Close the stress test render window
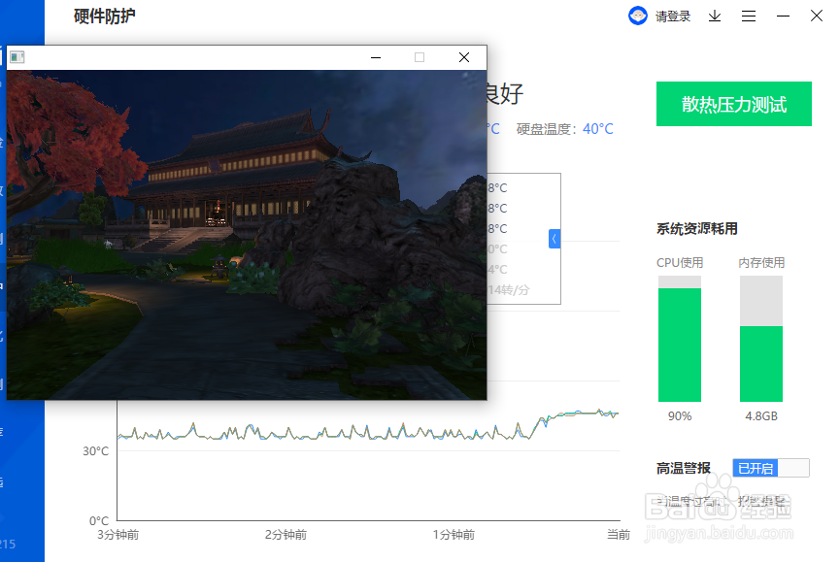Screen dimensions: 840x562 (464, 57)
